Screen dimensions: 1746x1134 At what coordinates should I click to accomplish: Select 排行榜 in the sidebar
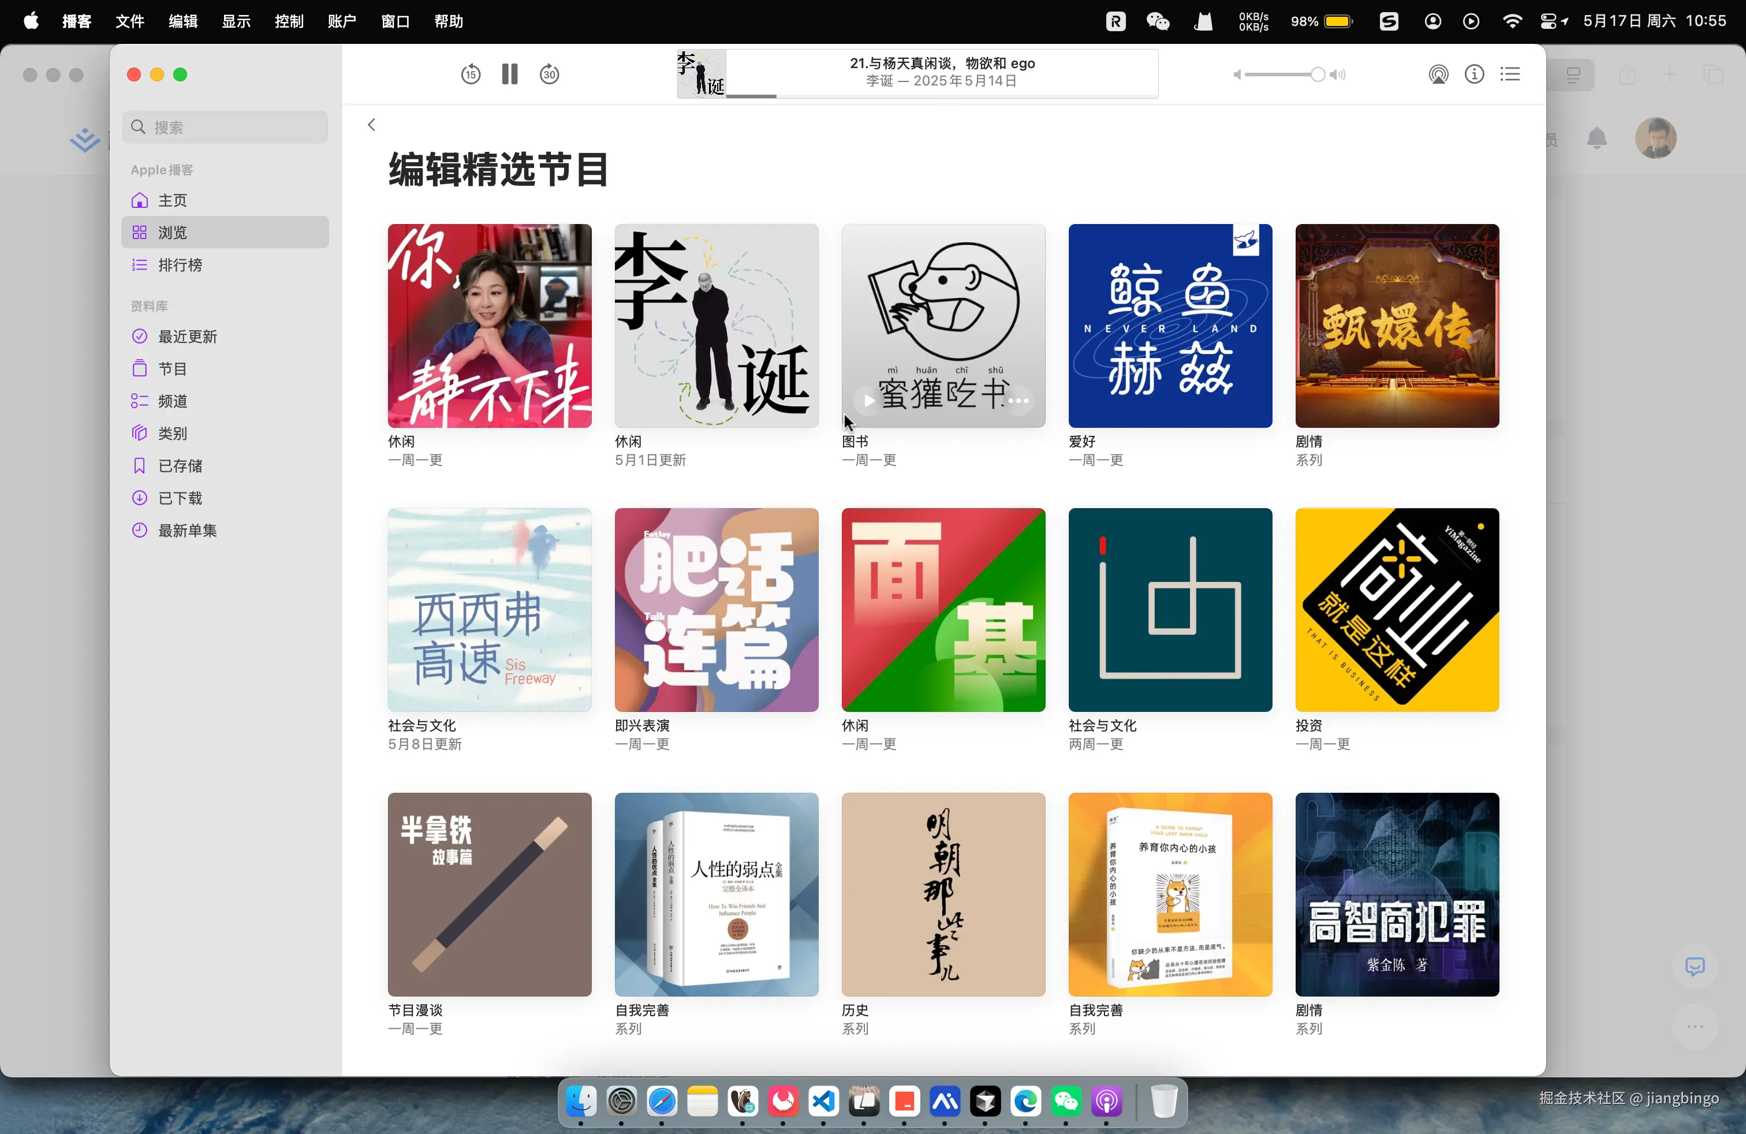click(x=180, y=265)
